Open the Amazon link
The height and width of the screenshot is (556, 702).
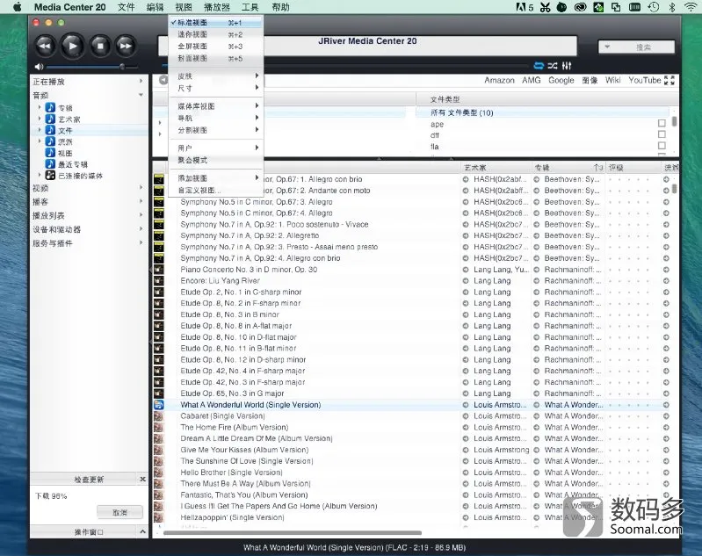pos(499,80)
